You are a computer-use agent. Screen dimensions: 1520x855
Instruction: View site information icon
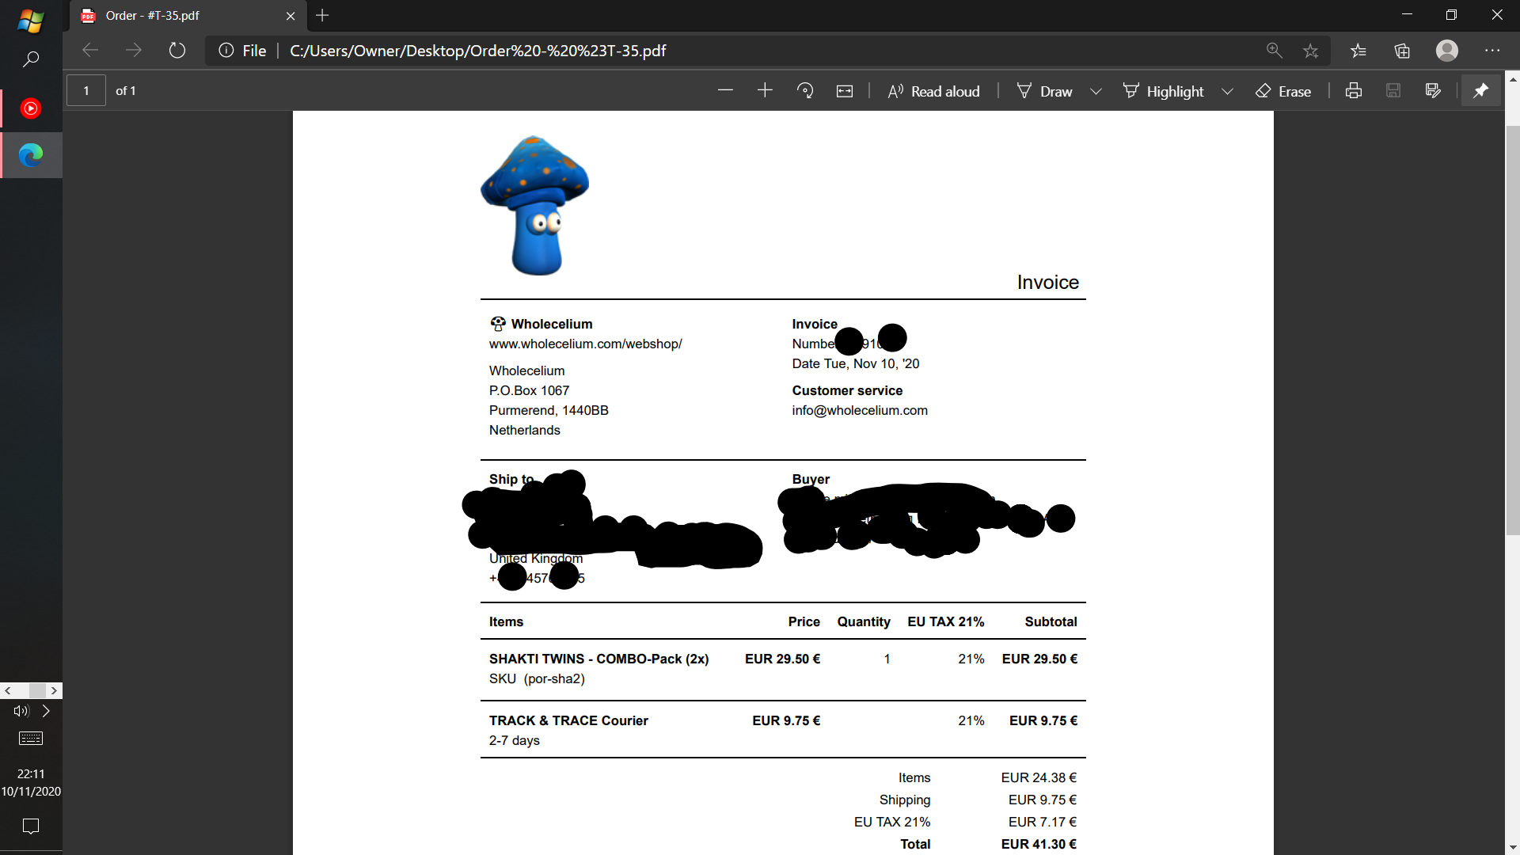tap(226, 51)
